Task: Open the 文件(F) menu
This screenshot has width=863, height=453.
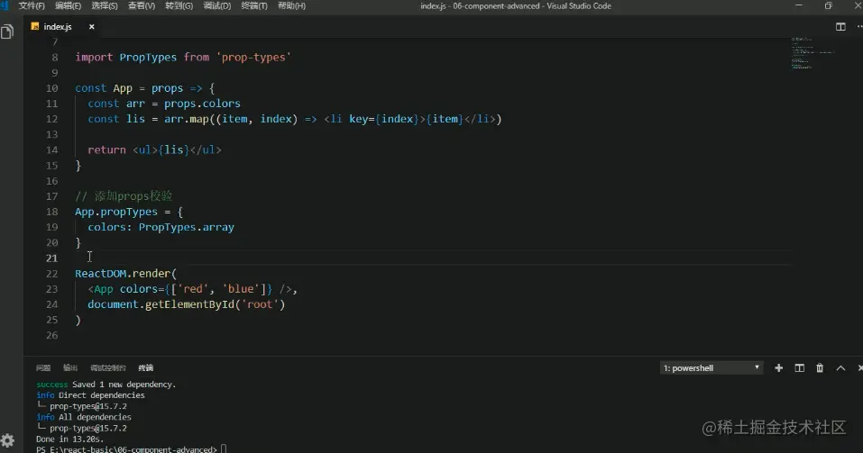Action: click(32, 5)
